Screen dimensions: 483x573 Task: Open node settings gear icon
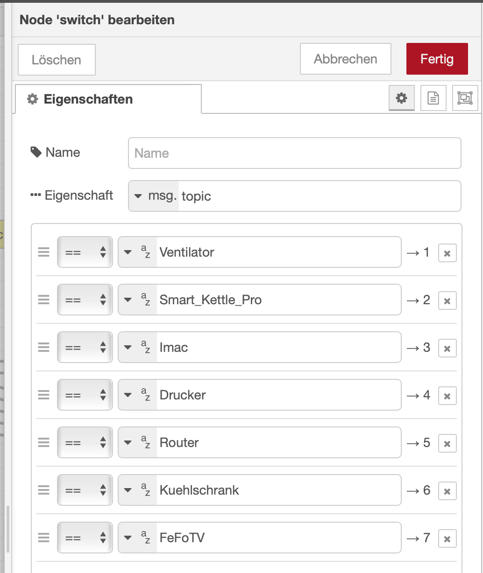pyautogui.click(x=401, y=98)
